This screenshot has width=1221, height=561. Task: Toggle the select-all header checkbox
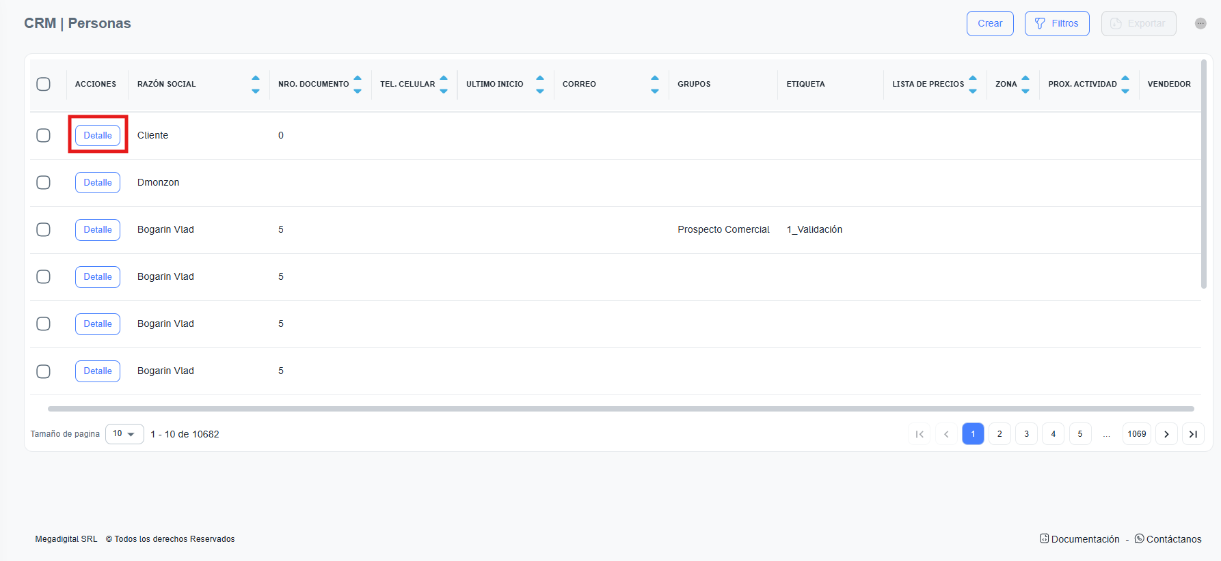(x=43, y=84)
